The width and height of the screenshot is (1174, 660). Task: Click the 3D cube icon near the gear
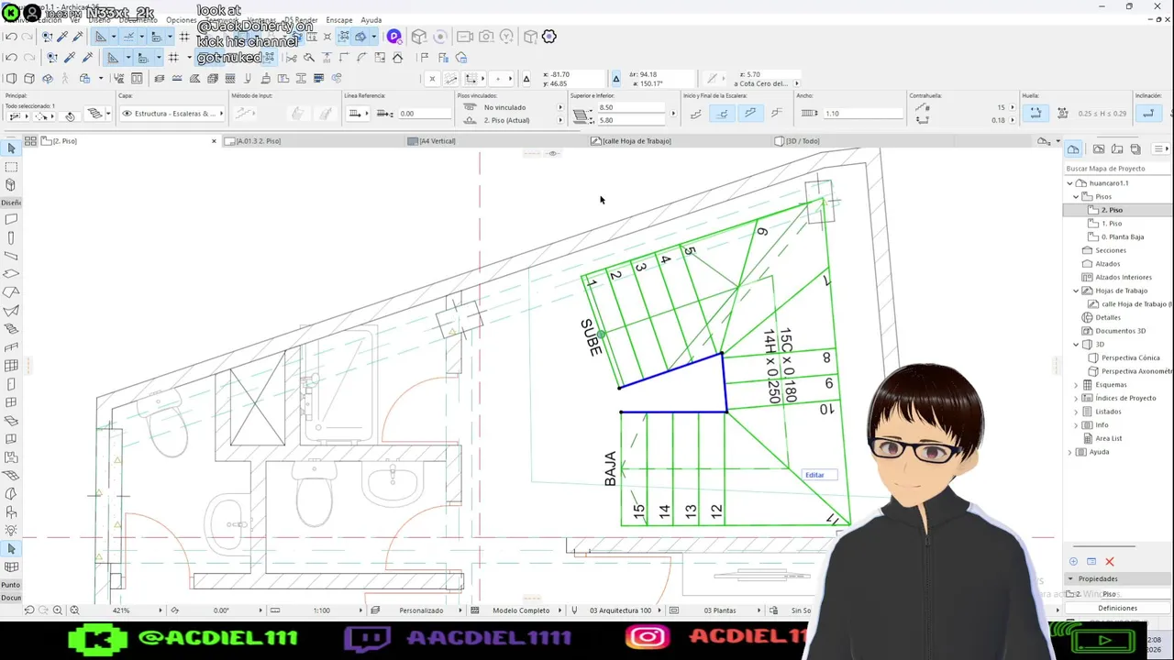pos(530,37)
